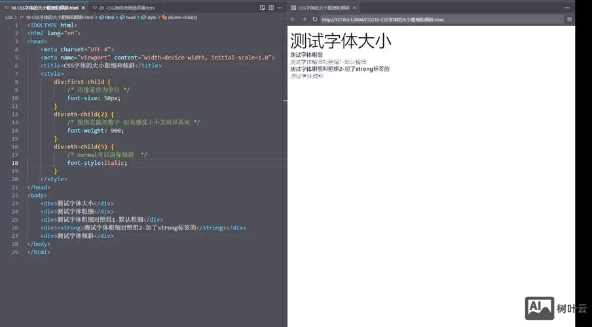Place cursor on 'font-style:italic;' line
Screen dimensions: 592x327
(98, 163)
